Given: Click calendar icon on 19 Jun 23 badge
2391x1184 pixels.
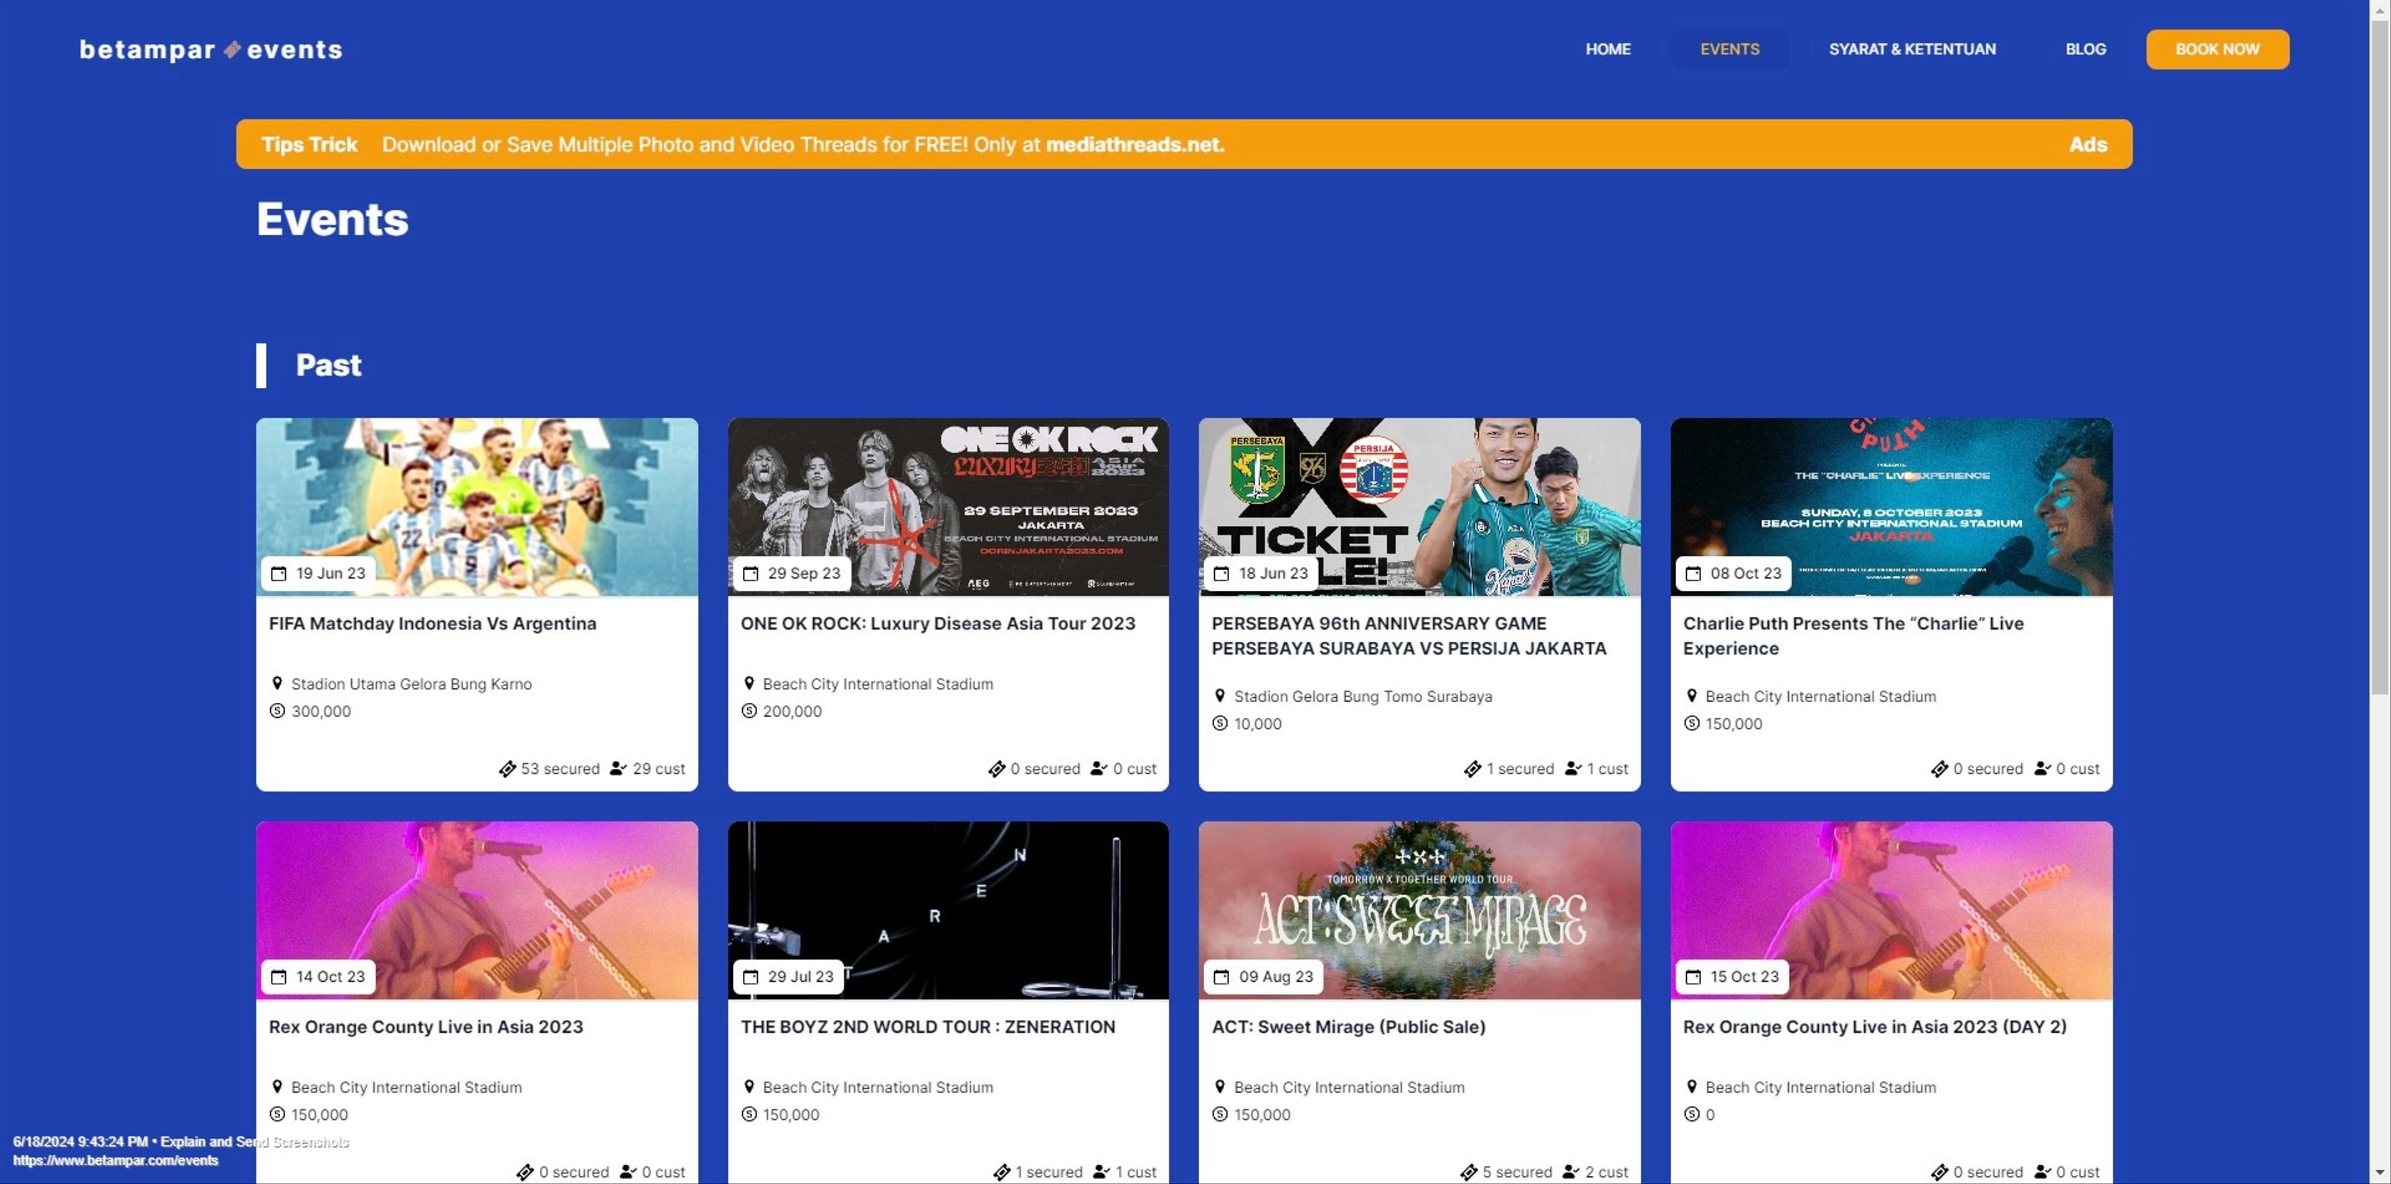Looking at the screenshot, I should click(278, 573).
